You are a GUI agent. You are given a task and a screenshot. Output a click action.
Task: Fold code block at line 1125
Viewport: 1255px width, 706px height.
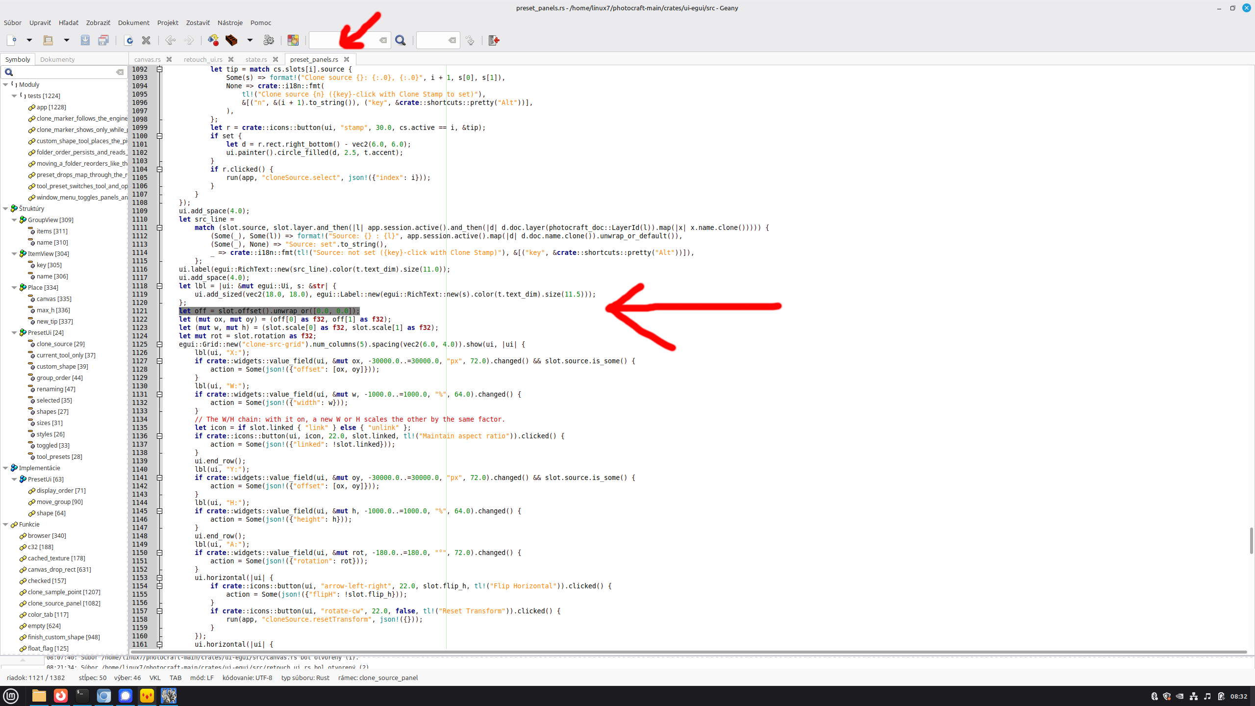click(159, 344)
